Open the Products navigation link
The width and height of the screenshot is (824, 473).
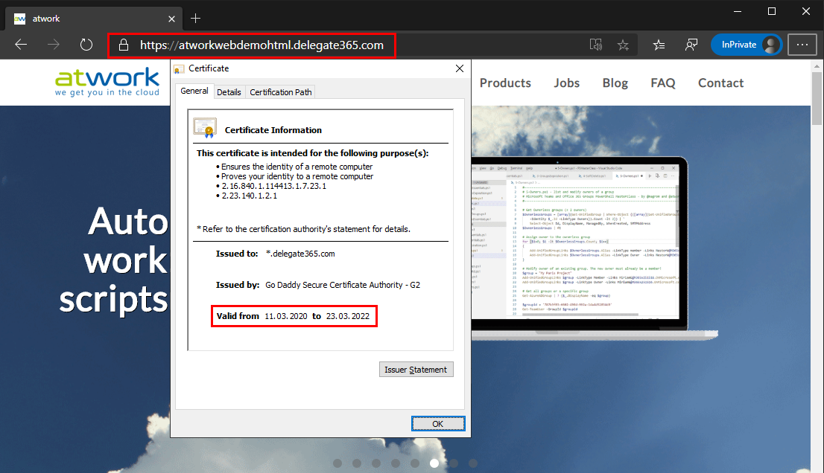pos(505,83)
